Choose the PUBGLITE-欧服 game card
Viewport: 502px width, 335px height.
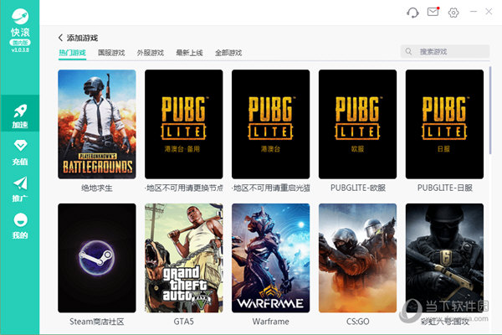pyautogui.click(x=357, y=123)
